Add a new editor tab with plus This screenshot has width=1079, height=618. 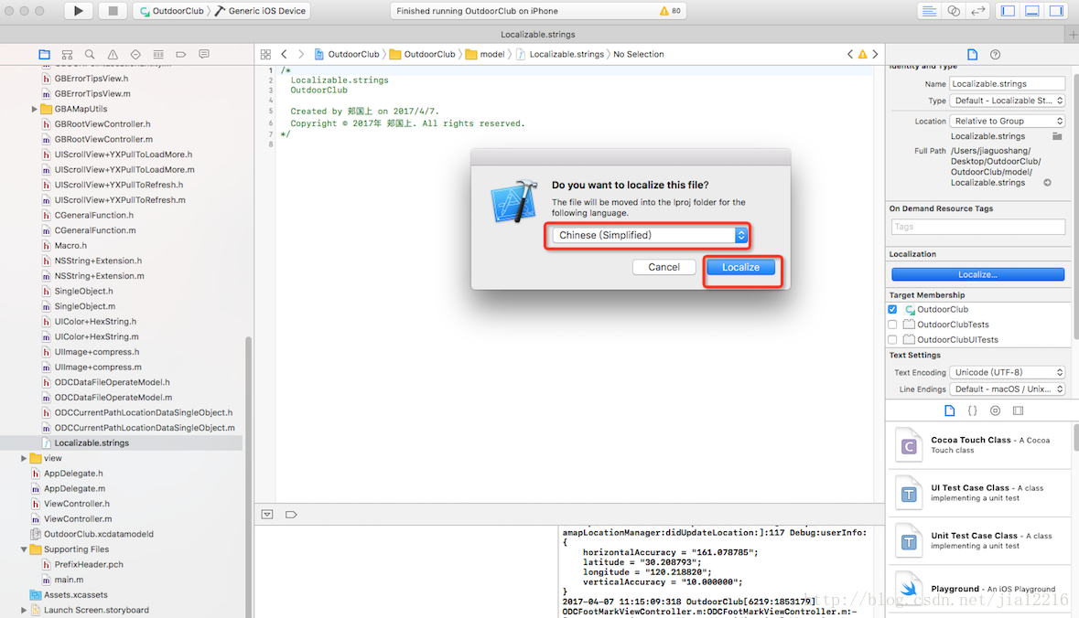click(x=1073, y=35)
